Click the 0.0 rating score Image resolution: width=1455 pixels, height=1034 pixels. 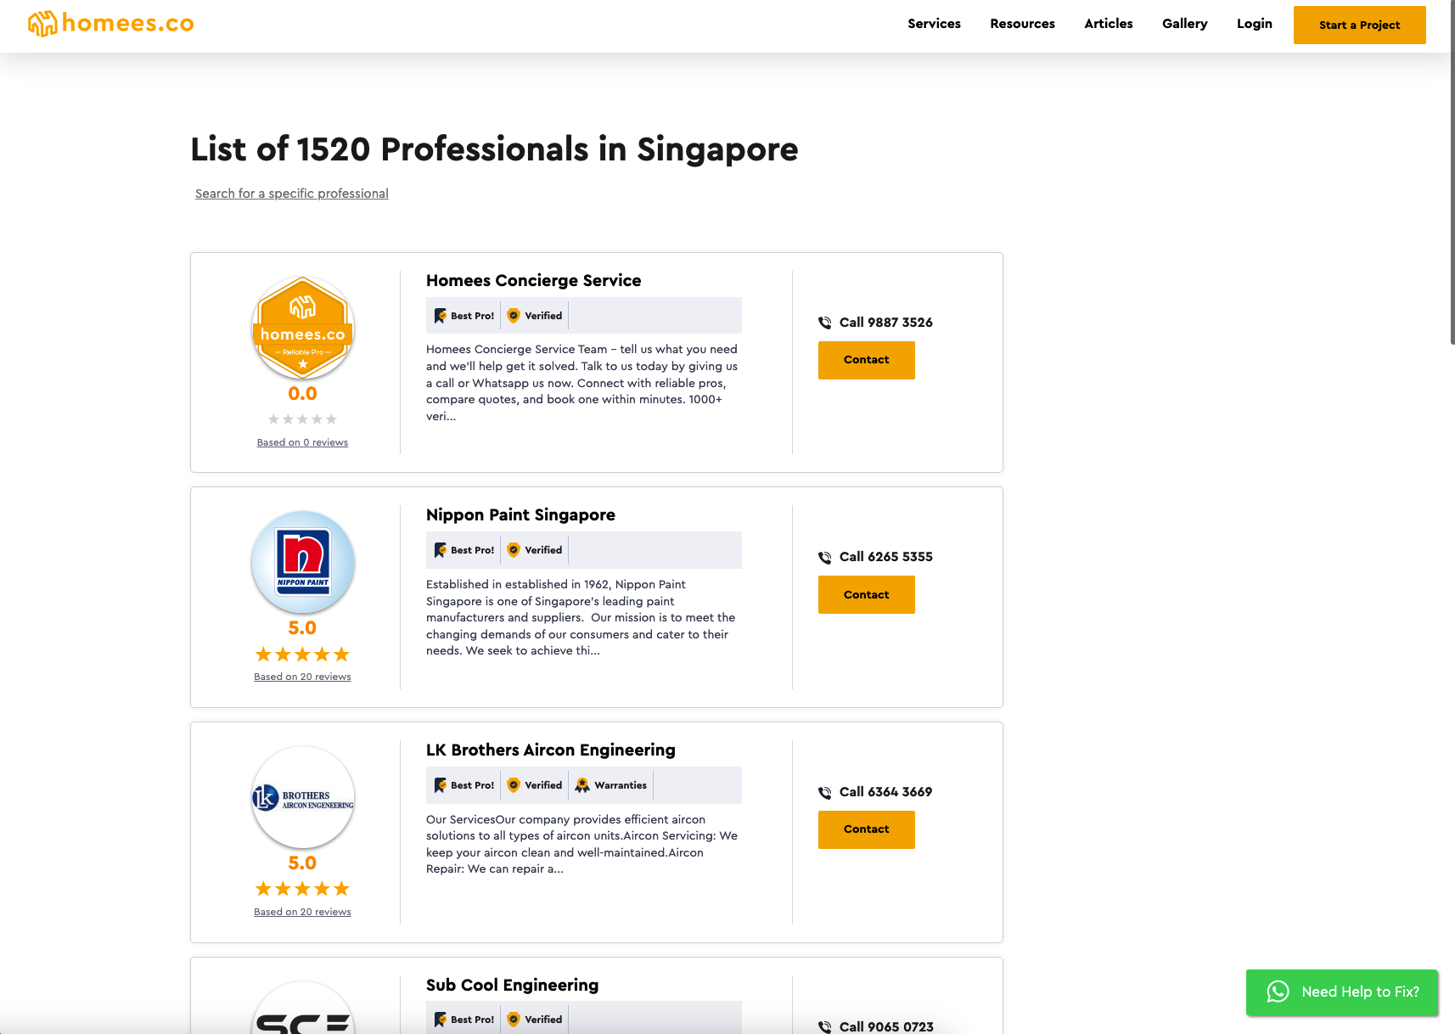point(302,394)
